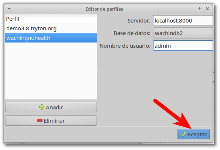The image size is (220, 150).
Task: Add a new profile with Añadir
Action: point(51,107)
